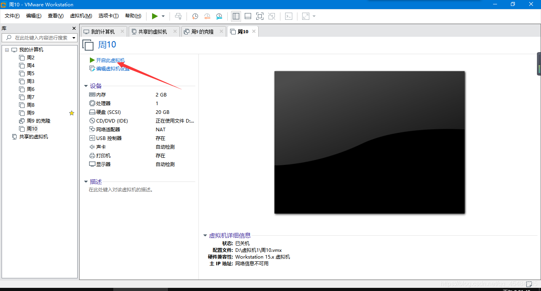This screenshot has width=541, height=291.
Task: Select 周8 in the library tree
Action: 30,105
